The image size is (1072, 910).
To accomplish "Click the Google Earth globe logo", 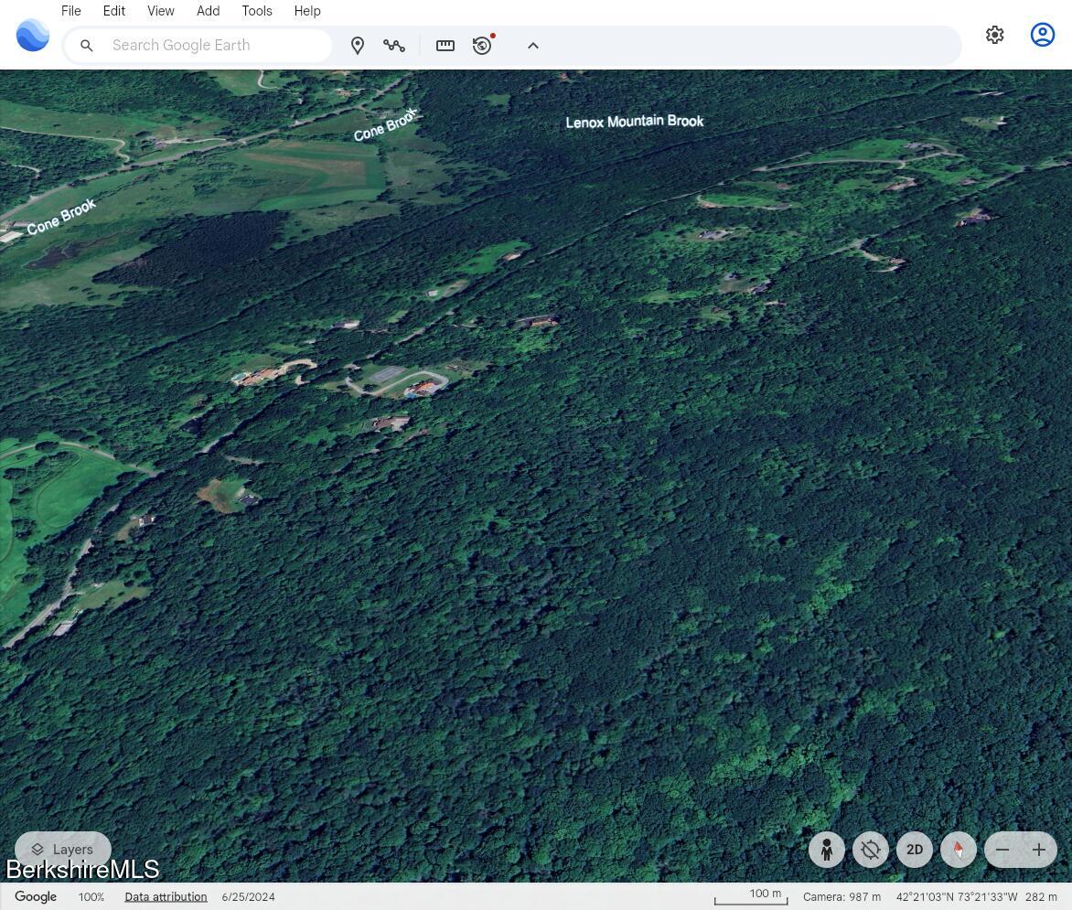I will point(32,35).
